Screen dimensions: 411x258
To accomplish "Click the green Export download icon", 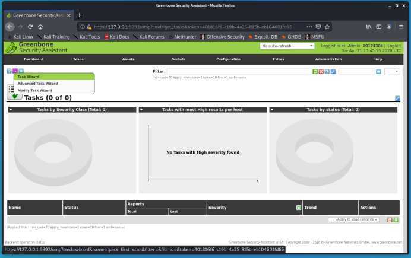I will [x=396, y=220].
